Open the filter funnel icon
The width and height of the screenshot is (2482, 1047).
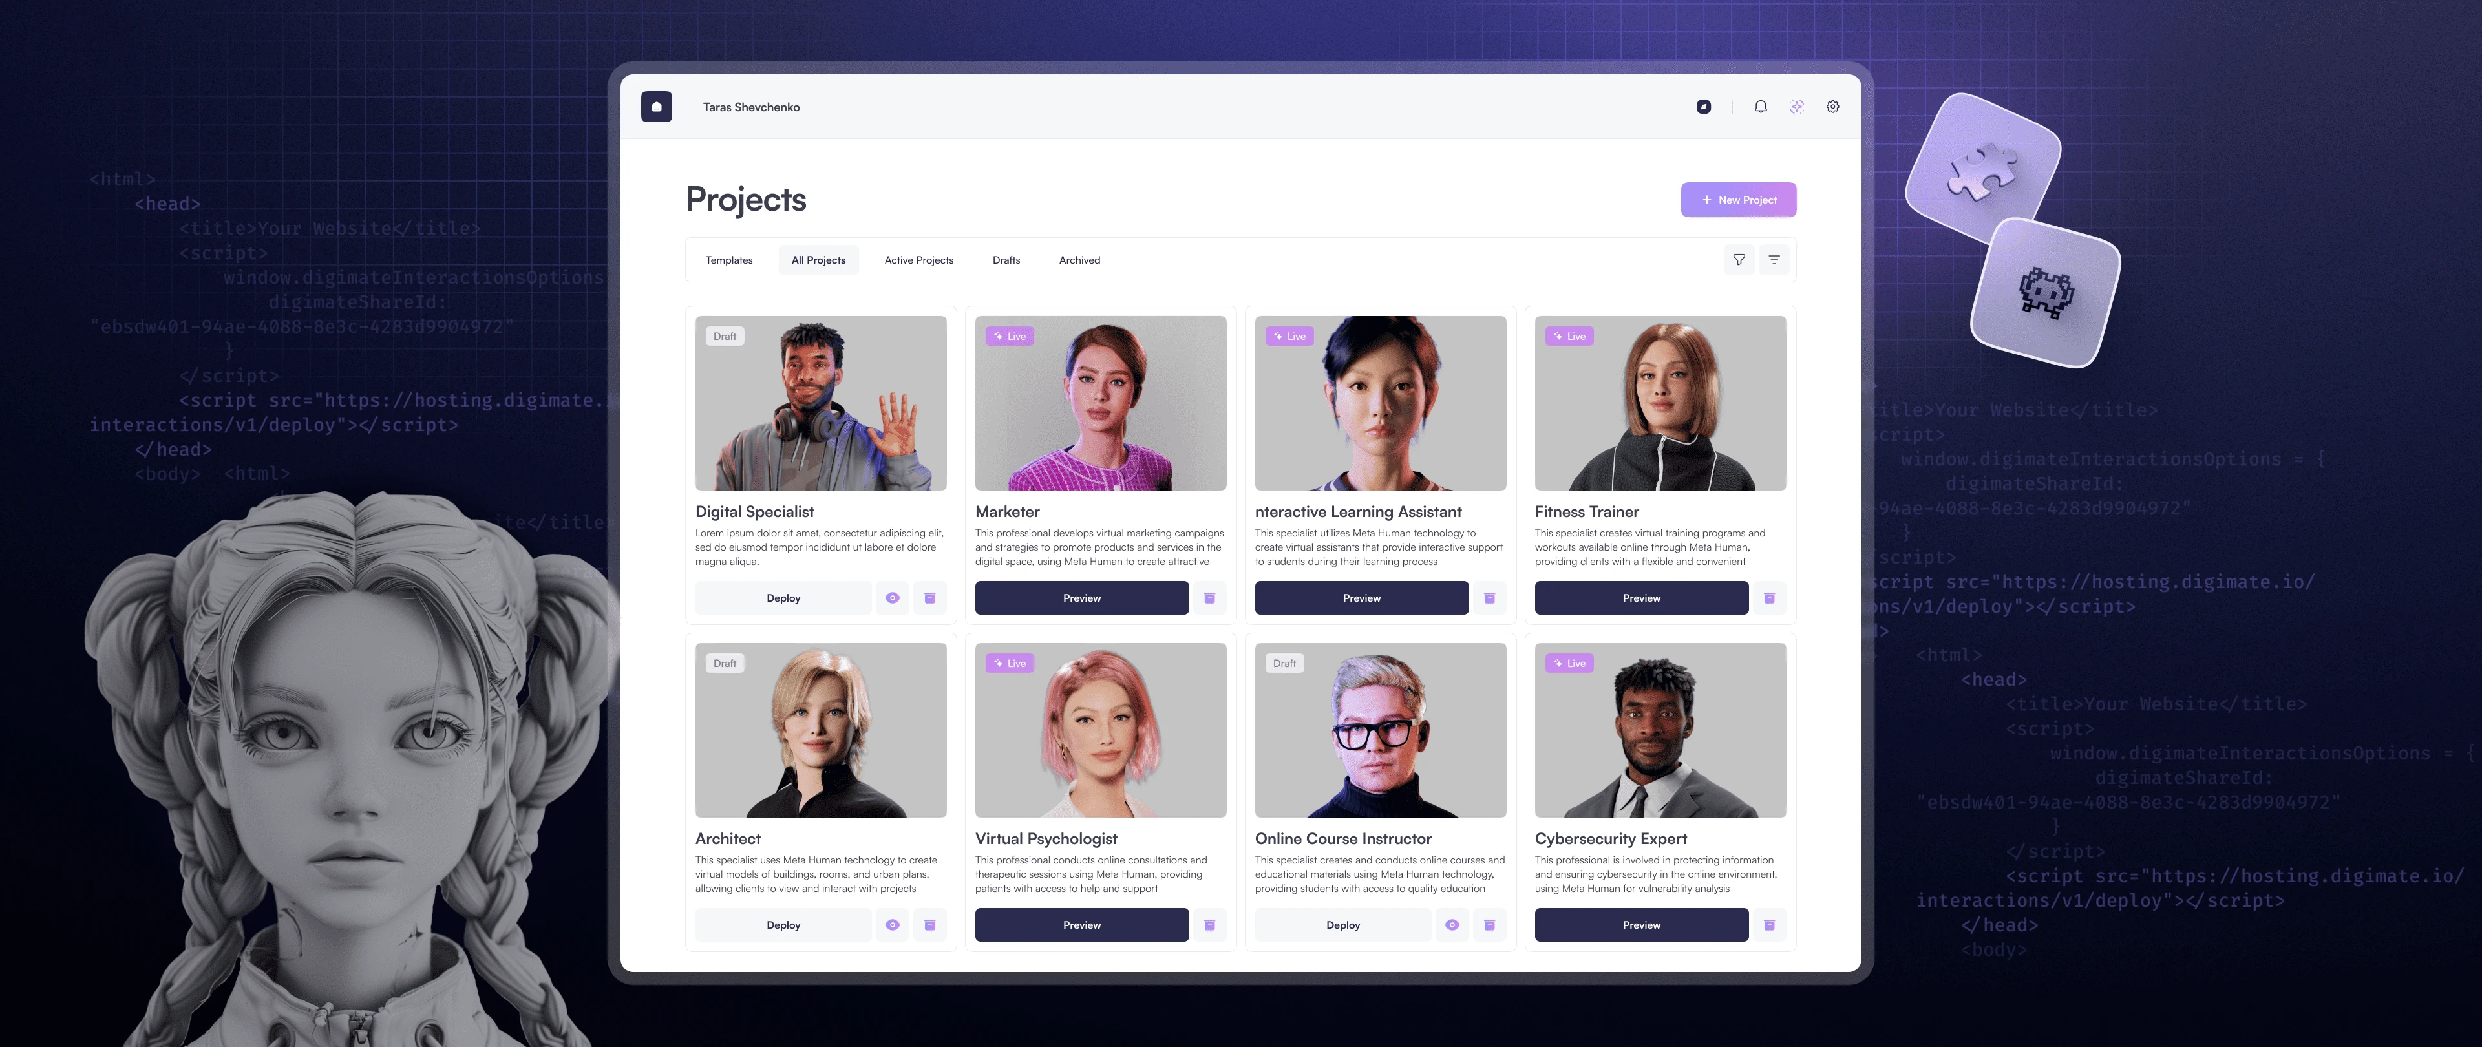pyautogui.click(x=1739, y=260)
